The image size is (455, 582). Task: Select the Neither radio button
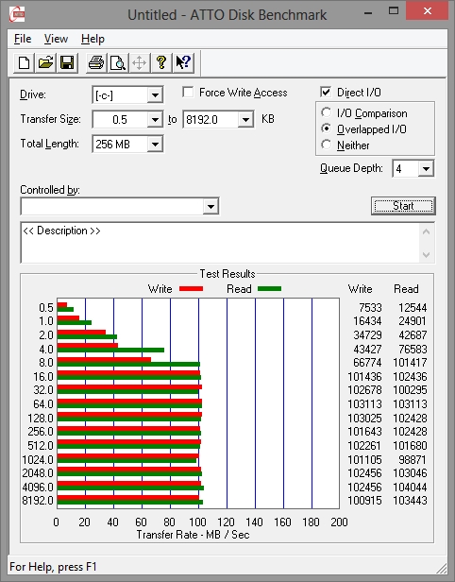click(x=327, y=145)
